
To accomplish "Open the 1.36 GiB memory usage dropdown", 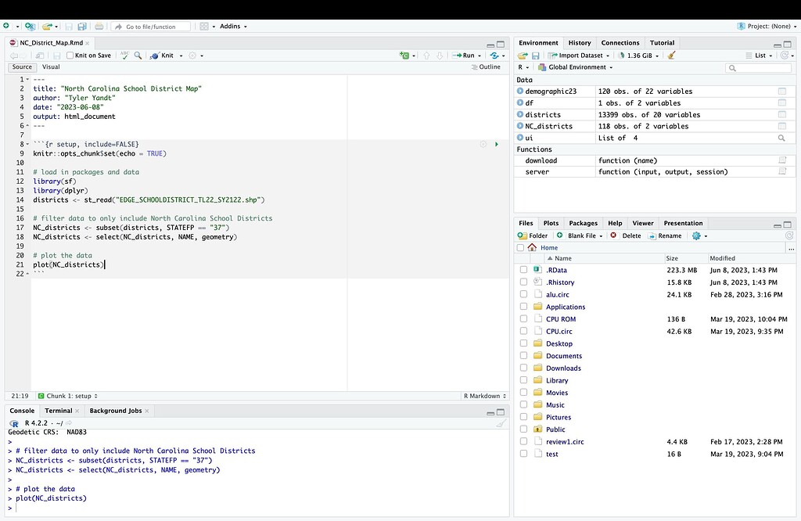I will 638,56.
